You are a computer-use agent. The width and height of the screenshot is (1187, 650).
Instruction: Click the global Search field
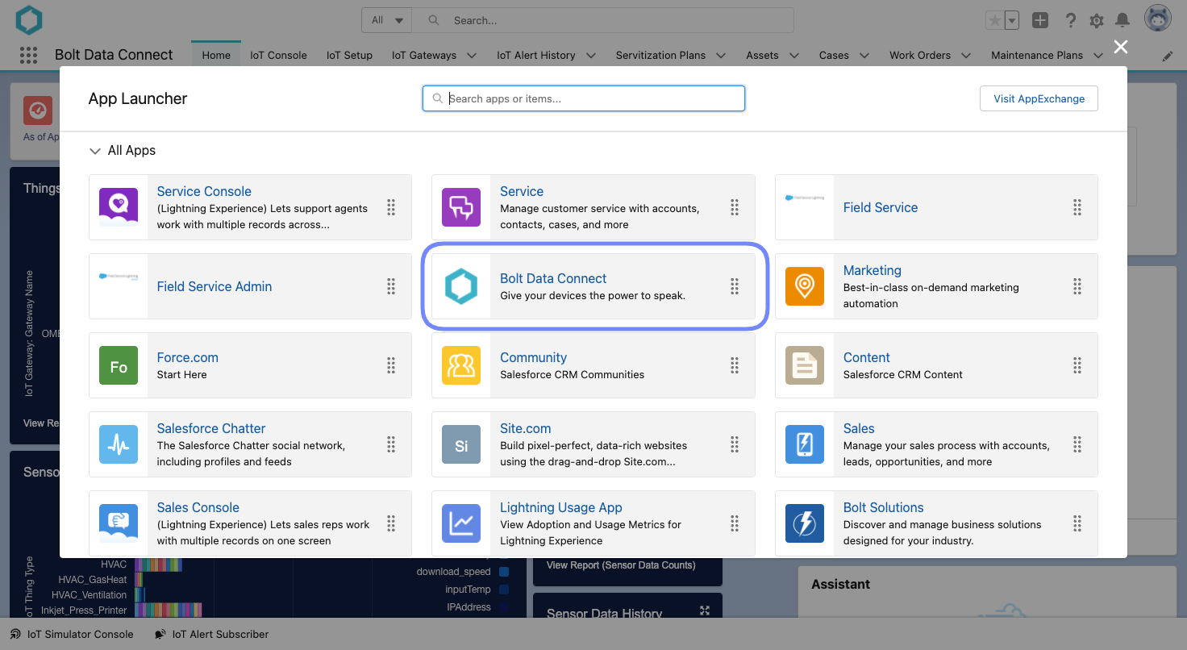602,20
